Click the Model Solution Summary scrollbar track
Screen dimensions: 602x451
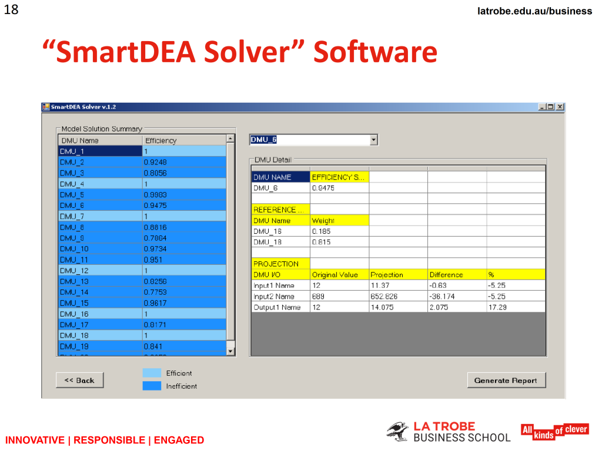[230, 245]
